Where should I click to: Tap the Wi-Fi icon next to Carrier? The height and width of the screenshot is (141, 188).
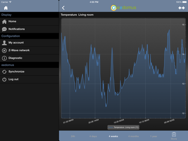coord(10,2)
